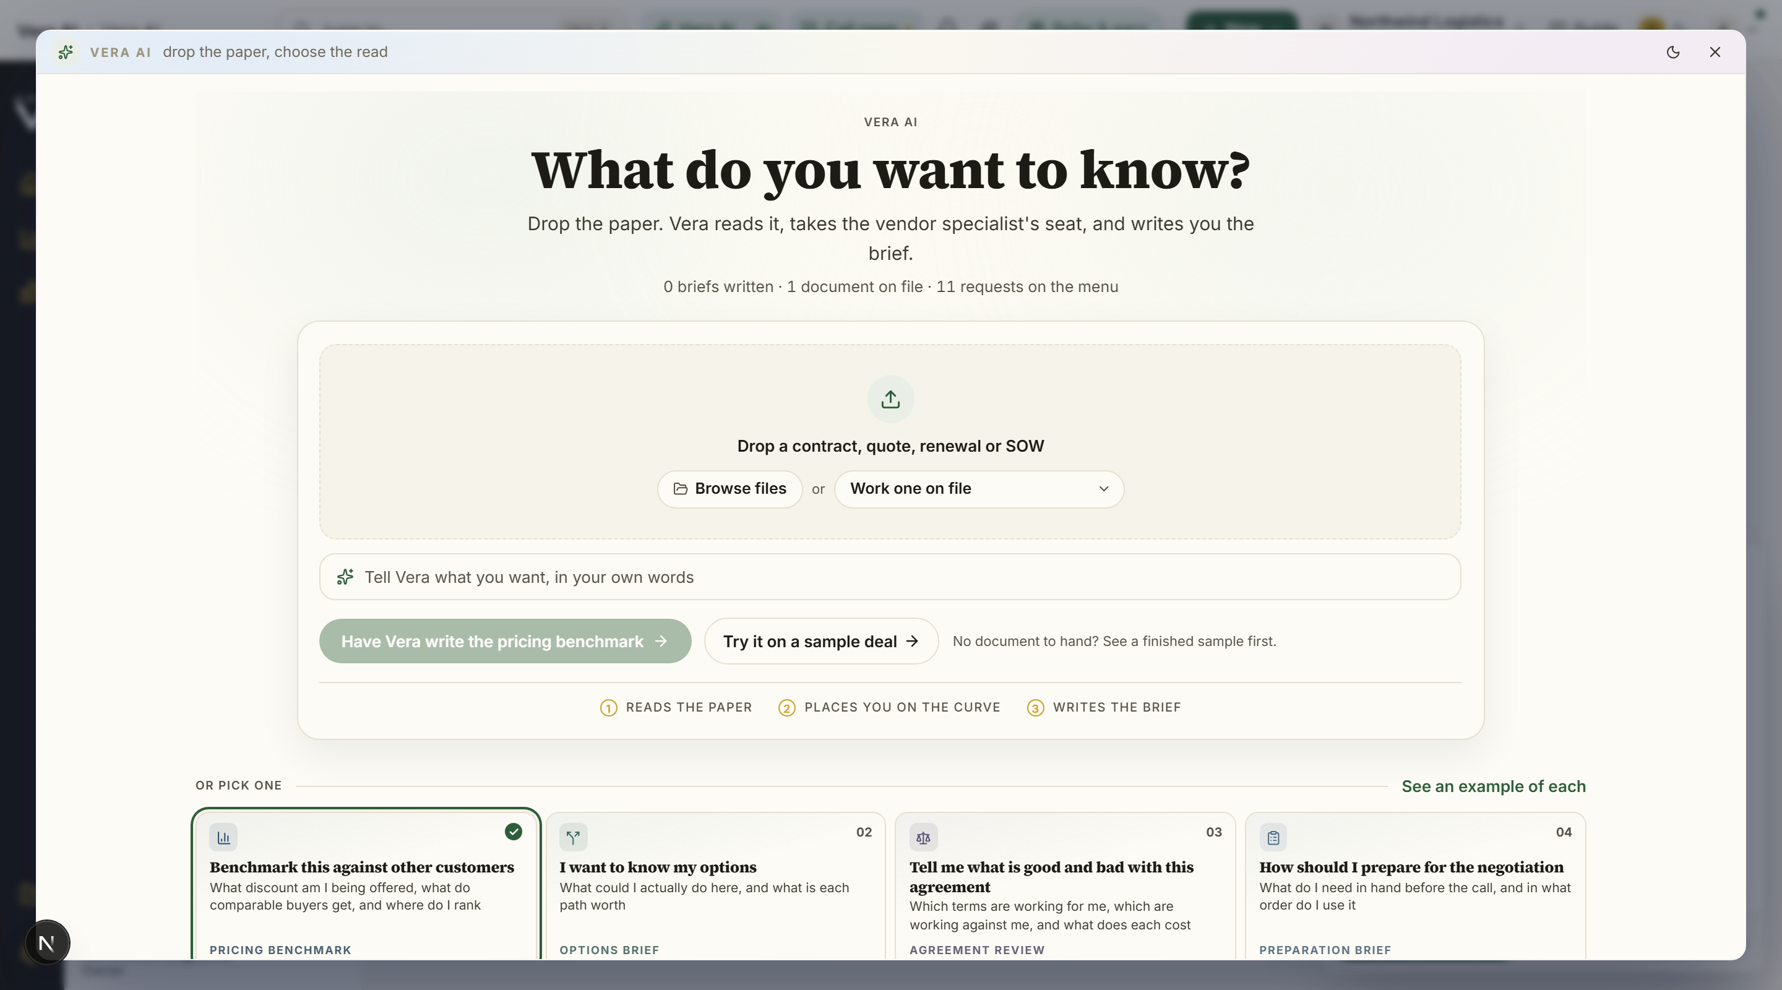Click the scales icon on agreement card

click(x=924, y=838)
